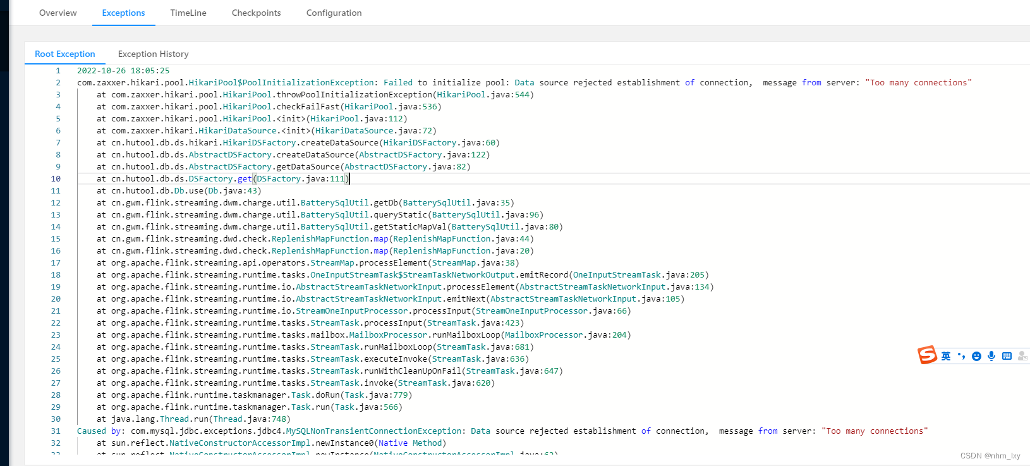Click AbstractDSFactory.java:122 on line 8
This screenshot has width=1030, height=466.
(422, 155)
